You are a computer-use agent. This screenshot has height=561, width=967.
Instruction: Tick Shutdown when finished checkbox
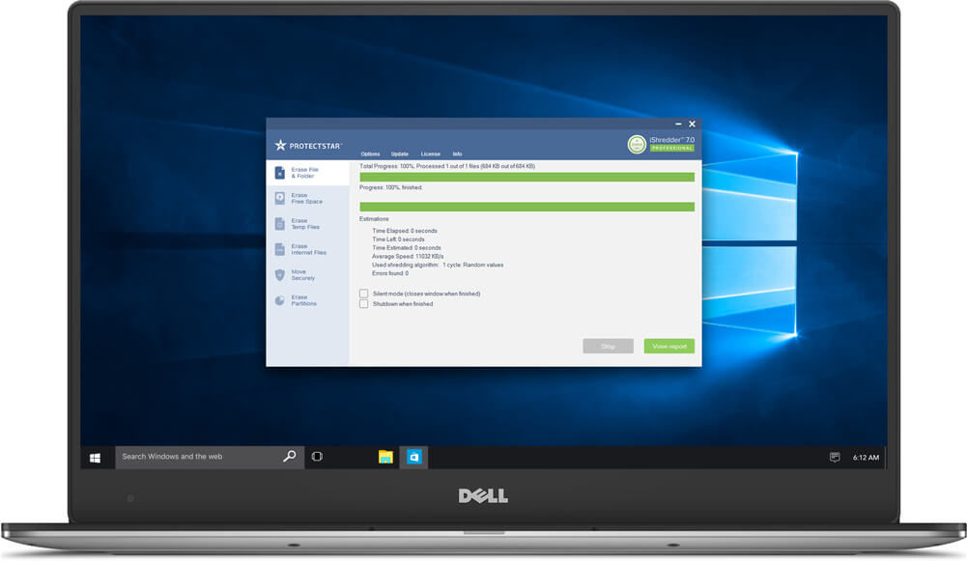point(364,304)
